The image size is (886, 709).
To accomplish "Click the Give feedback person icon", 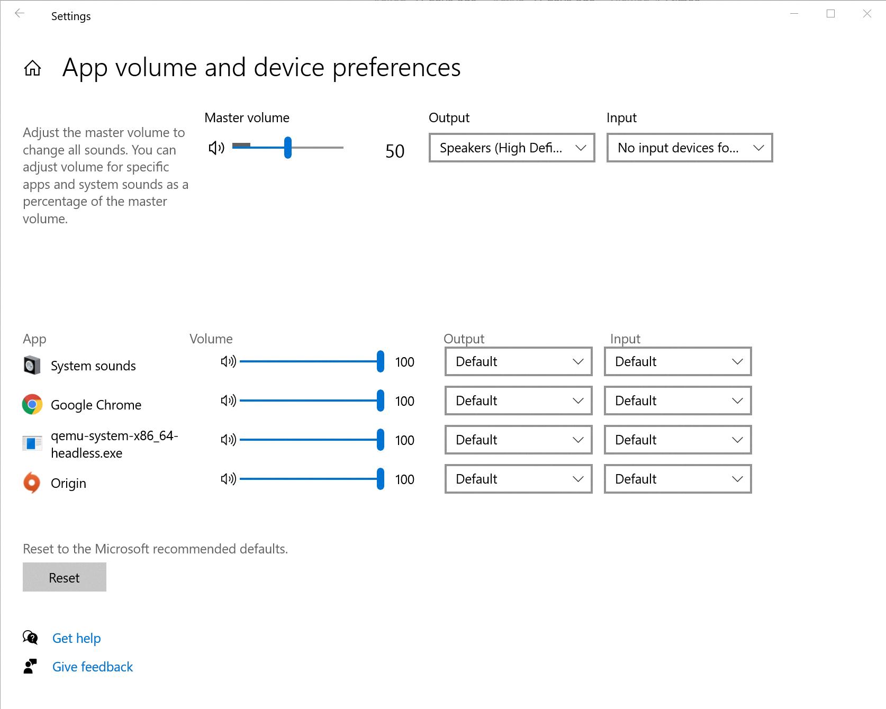I will [31, 667].
